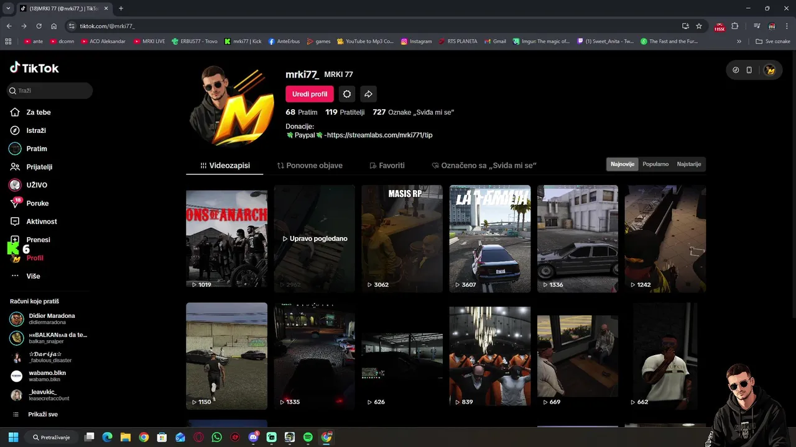
Task: Open the balkan_snajper followed account
Action: coord(50,338)
